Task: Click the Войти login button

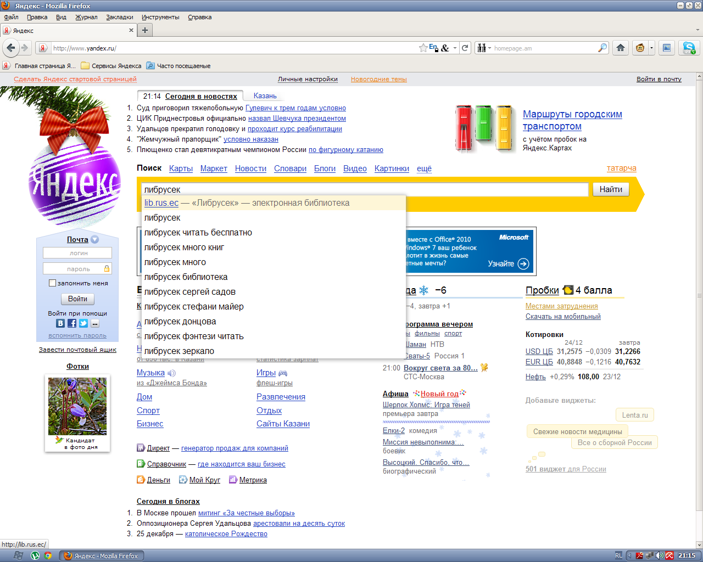Action: click(77, 299)
